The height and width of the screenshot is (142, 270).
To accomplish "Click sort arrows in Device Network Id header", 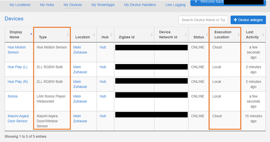I will [186, 35].
